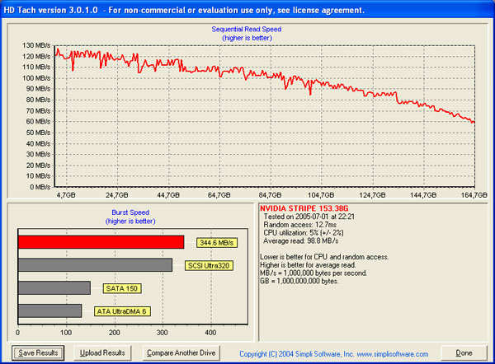Click the 0 MB/s axis label

point(40,187)
